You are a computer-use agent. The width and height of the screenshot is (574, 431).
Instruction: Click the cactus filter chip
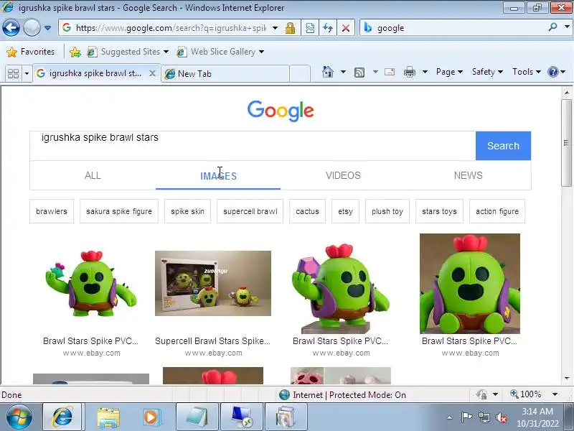coord(307,211)
